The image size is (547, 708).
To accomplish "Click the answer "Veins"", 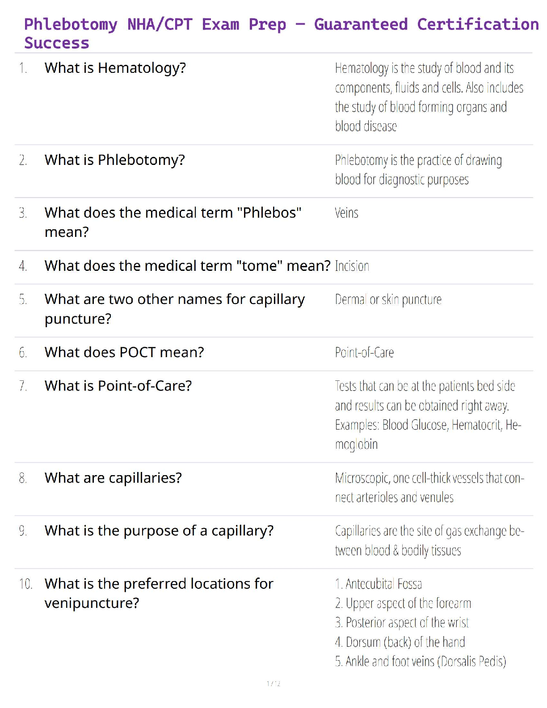I will coord(346,213).
